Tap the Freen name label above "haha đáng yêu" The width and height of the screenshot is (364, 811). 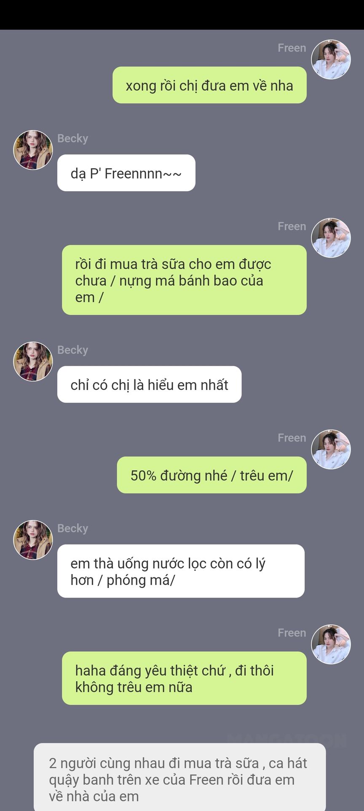point(292,633)
